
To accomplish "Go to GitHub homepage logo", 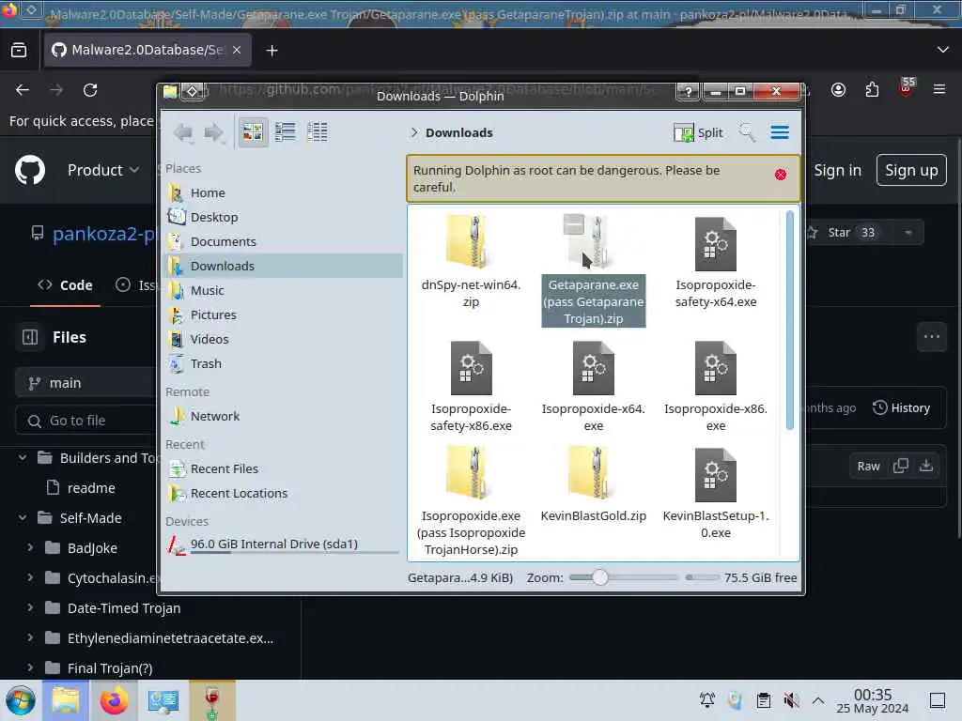I will [30, 170].
